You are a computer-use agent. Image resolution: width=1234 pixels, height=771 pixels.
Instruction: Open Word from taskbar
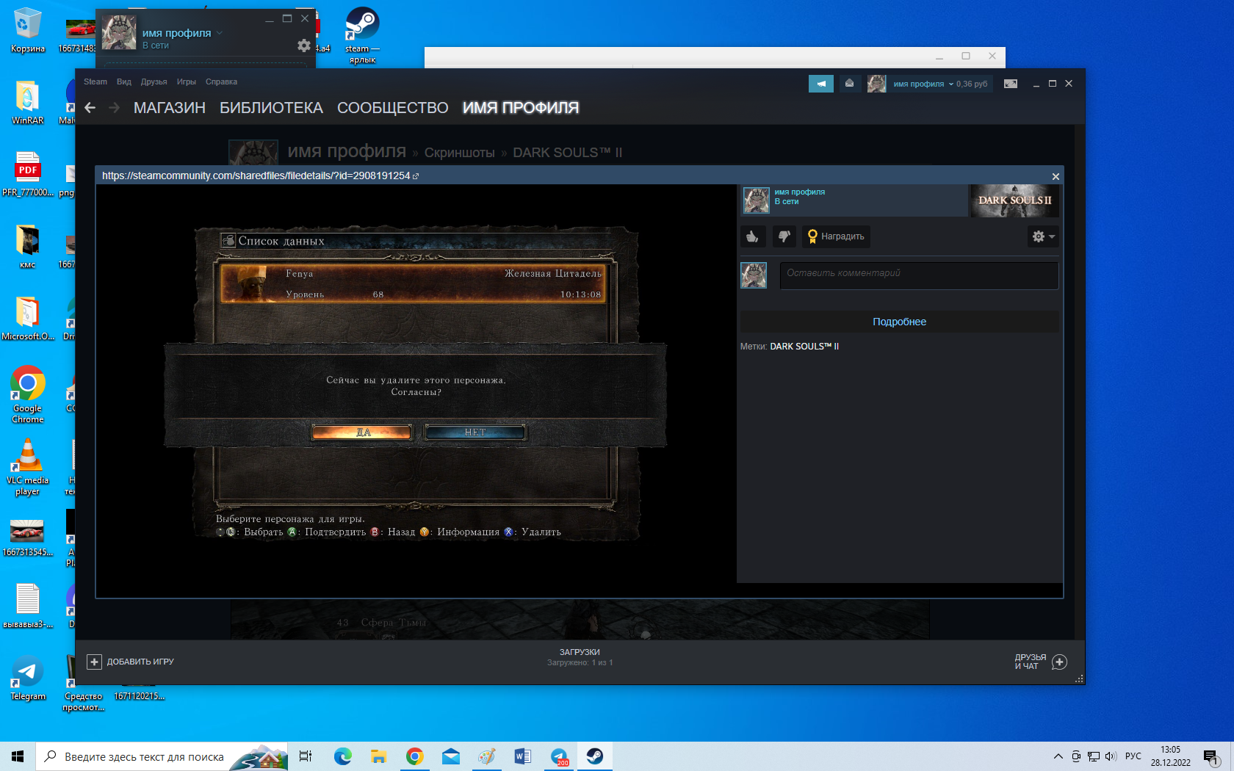click(523, 756)
